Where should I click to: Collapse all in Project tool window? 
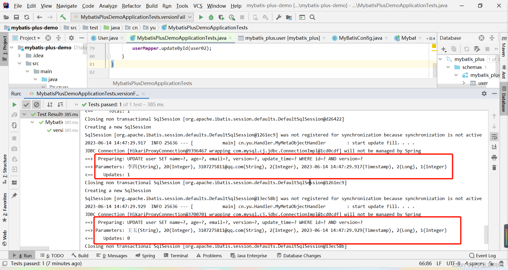[58, 38]
